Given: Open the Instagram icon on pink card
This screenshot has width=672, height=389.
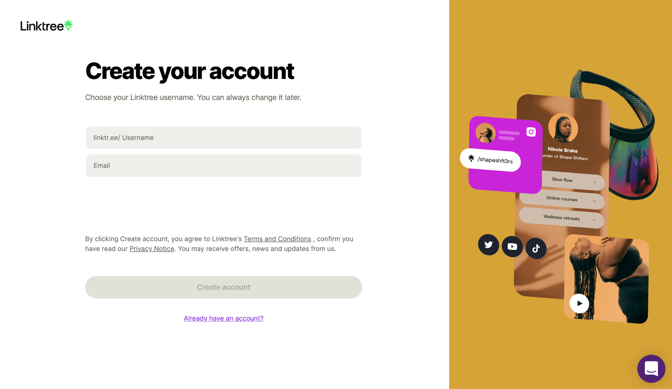Looking at the screenshot, I should click(532, 131).
